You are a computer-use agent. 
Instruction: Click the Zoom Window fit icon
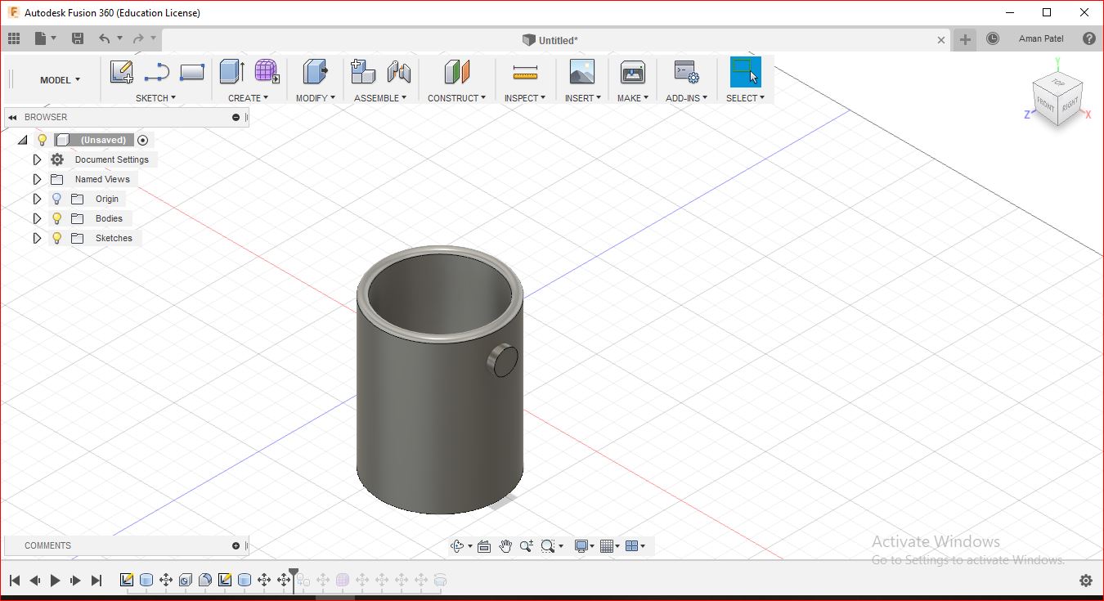548,546
